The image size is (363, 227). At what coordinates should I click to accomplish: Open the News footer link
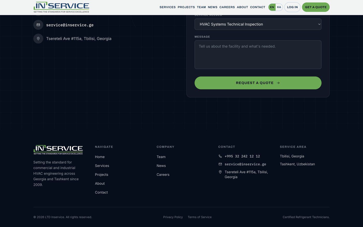click(x=161, y=166)
